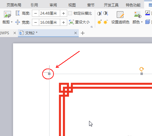
Task: Click the Word document icon on 文档2 tab
Action: pos(22,33)
